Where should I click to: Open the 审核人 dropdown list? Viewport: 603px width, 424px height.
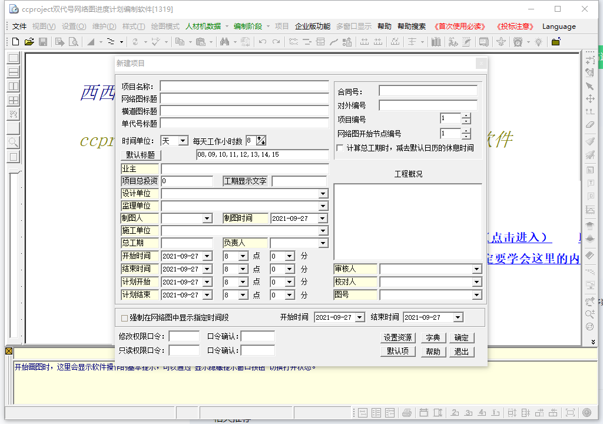(477, 269)
